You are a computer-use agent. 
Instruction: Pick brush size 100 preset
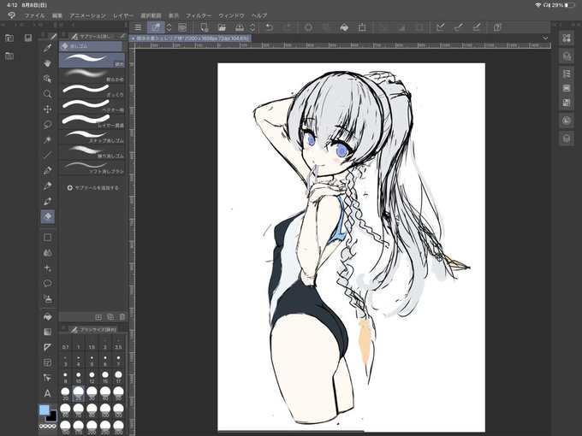click(105, 410)
